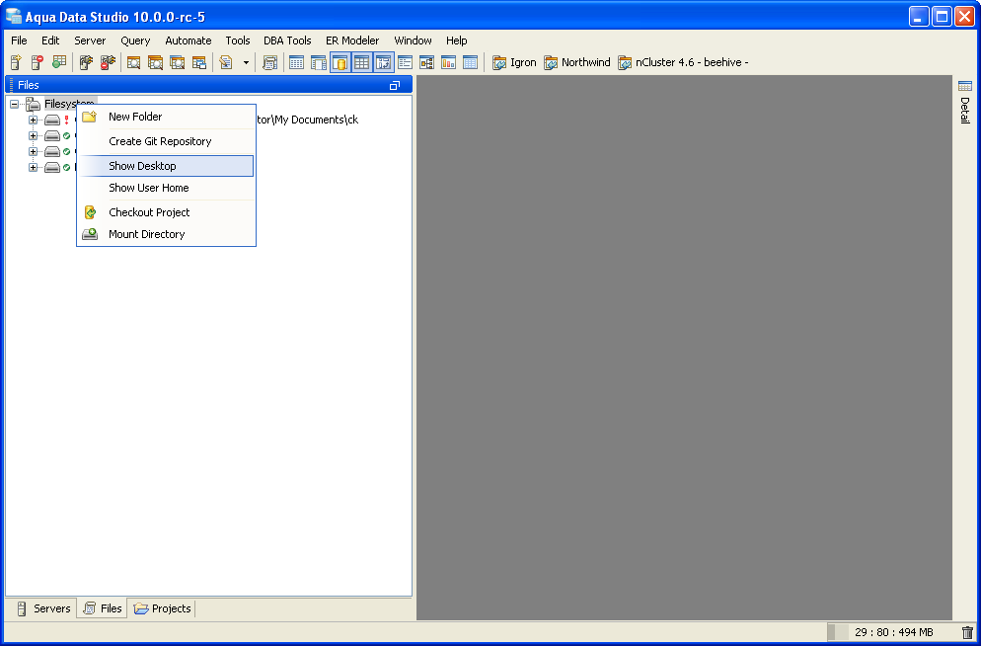Open the Edit menu
This screenshot has height=646, width=981.
click(x=50, y=40)
